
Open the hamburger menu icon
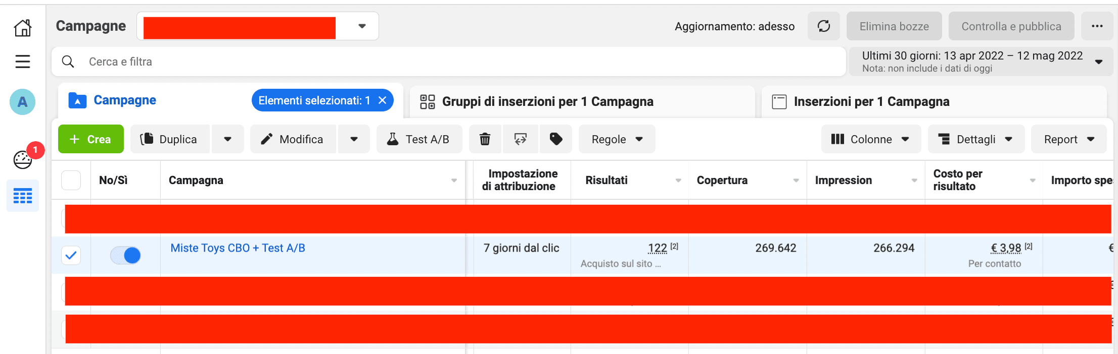click(23, 62)
